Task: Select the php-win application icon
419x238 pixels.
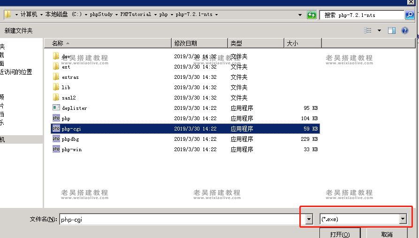Action: pos(56,149)
